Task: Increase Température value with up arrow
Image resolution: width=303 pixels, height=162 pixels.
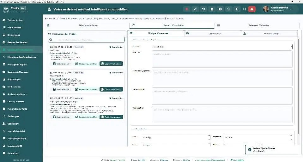Action: pyautogui.click(x=291, y=136)
